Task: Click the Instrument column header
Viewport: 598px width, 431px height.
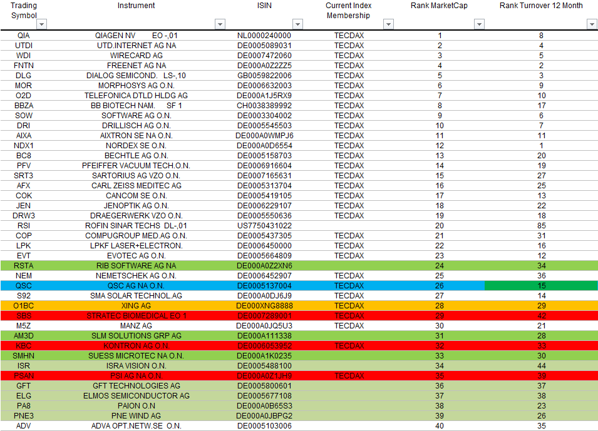Action: tap(137, 6)
